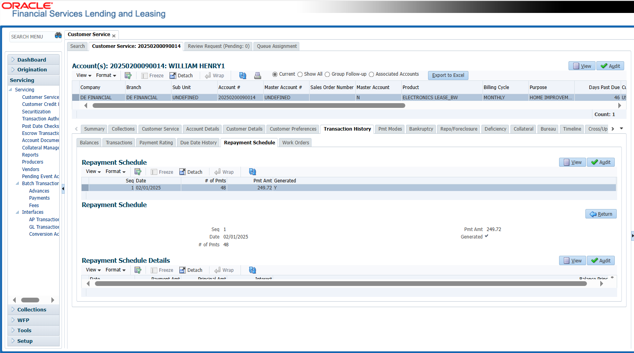The width and height of the screenshot is (634, 353).
Task: Click the Return button
Action: click(x=601, y=214)
